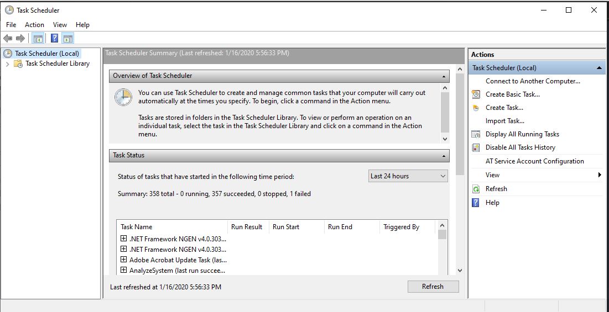Screen dimensions: 609x312
Task: Click the summary pane vertical scrollbar thumb
Action: 460,124
